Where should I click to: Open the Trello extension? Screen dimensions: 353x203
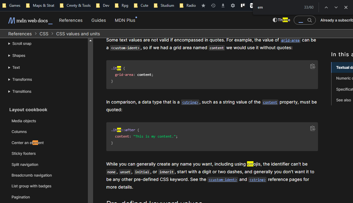click(242, 5)
